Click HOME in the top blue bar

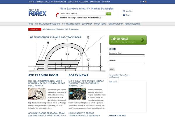tap(32, 2)
